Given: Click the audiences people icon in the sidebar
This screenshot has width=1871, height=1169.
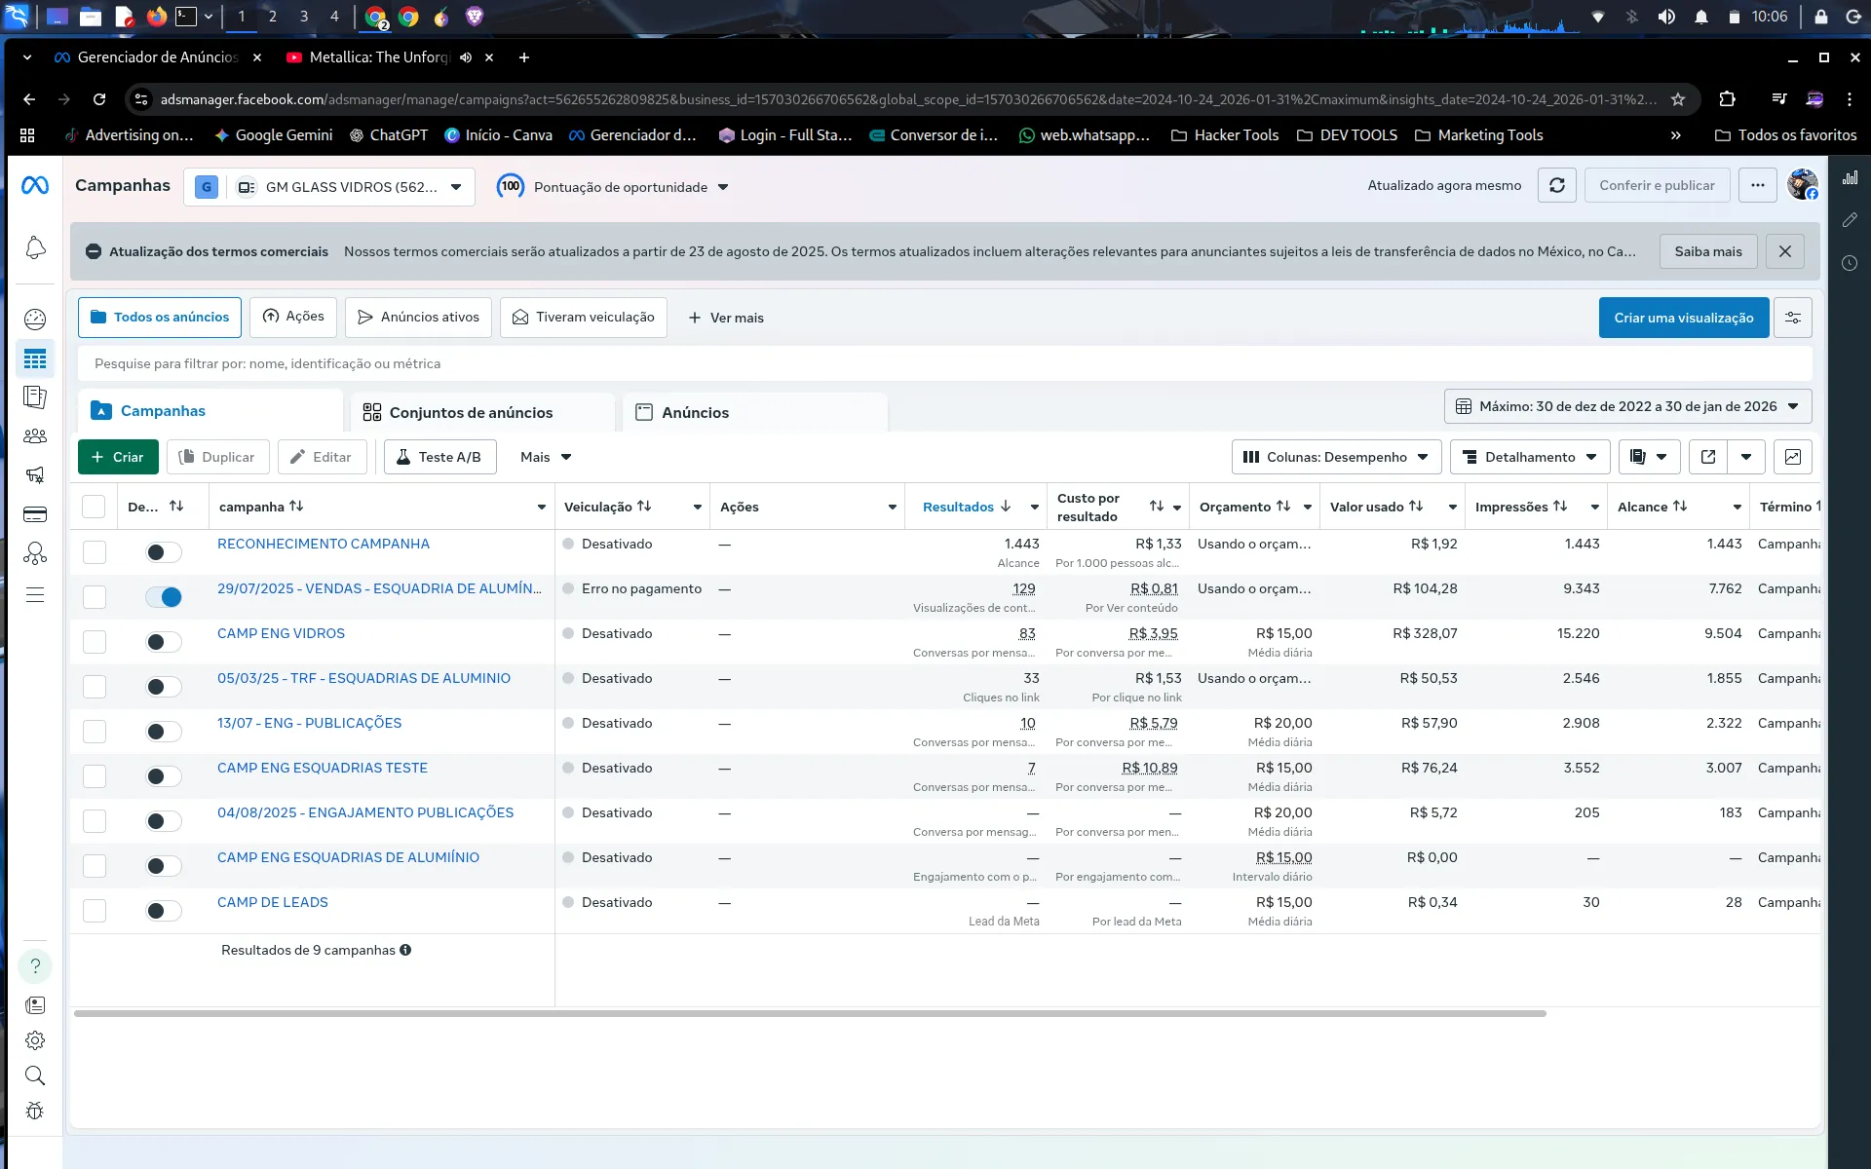Looking at the screenshot, I should tap(35, 436).
